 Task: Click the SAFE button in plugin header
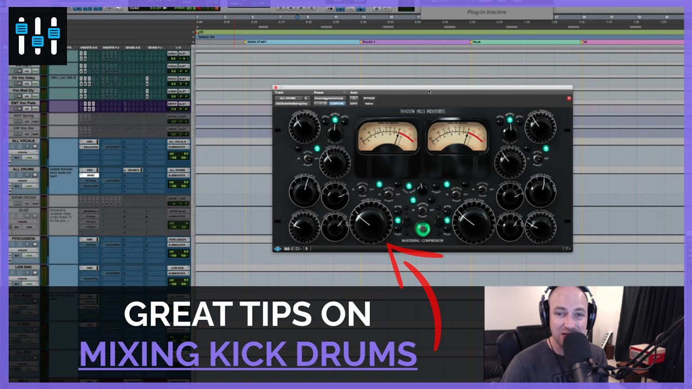[354, 103]
